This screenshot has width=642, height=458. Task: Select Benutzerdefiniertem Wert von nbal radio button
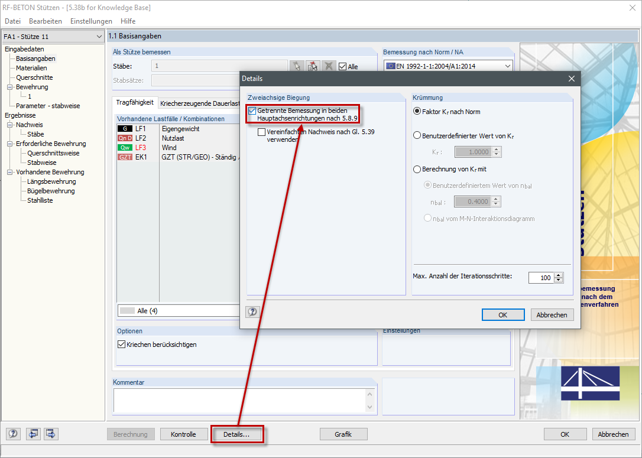coord(427,186)
